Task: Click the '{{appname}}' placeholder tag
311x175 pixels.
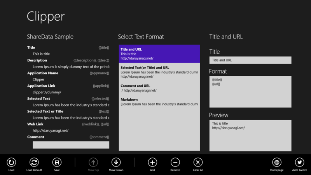Action: tap(100, 73)
